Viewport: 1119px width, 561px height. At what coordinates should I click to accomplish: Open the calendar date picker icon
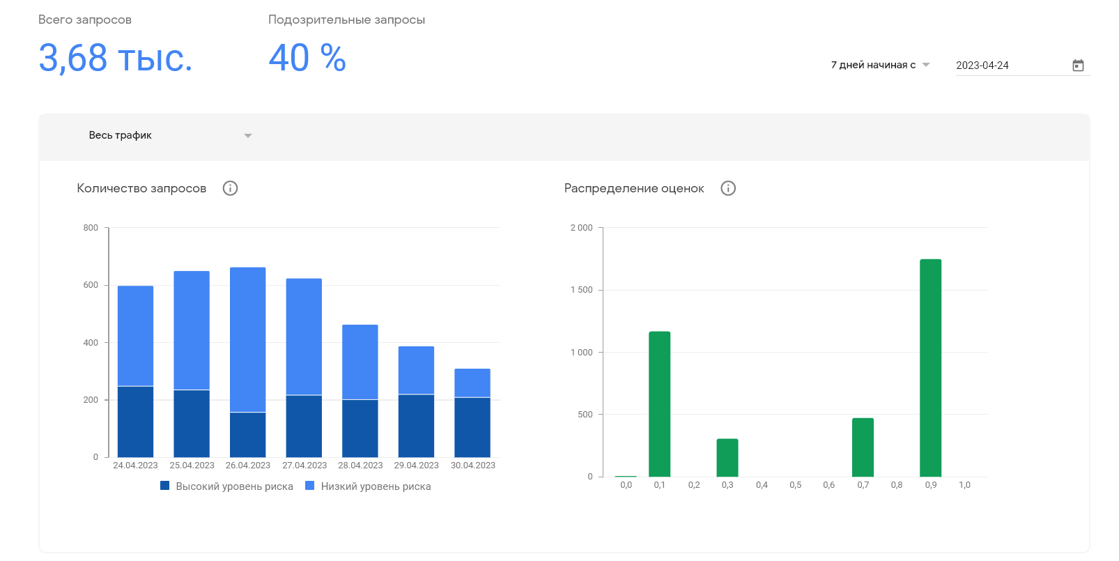point(1078,66)
